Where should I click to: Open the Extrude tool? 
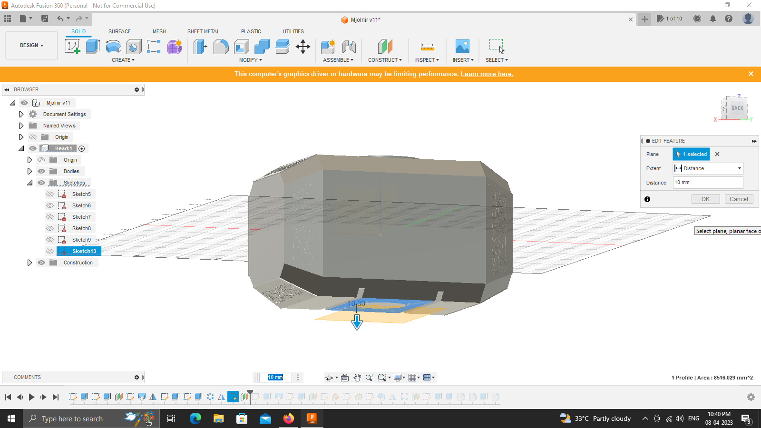point(92,46)
